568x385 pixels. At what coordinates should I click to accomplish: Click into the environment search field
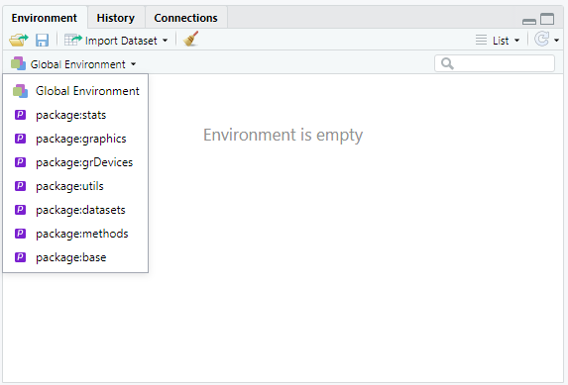coord(495,63)
